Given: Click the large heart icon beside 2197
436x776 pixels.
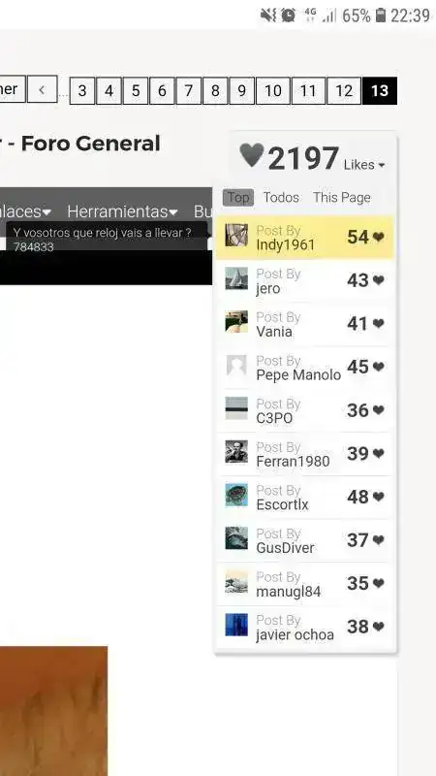Looking at the screenshot, I should (252, 155).
